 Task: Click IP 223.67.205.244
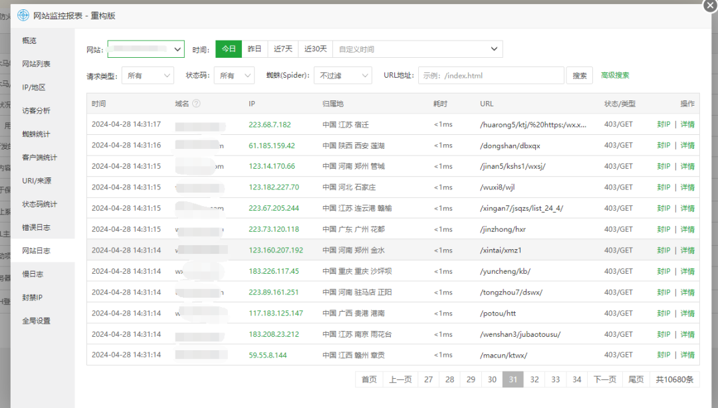(274, 209)
